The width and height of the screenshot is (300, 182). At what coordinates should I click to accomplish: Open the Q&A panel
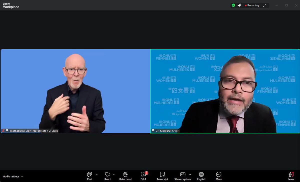pyautogui.click(x=143, y=176)
